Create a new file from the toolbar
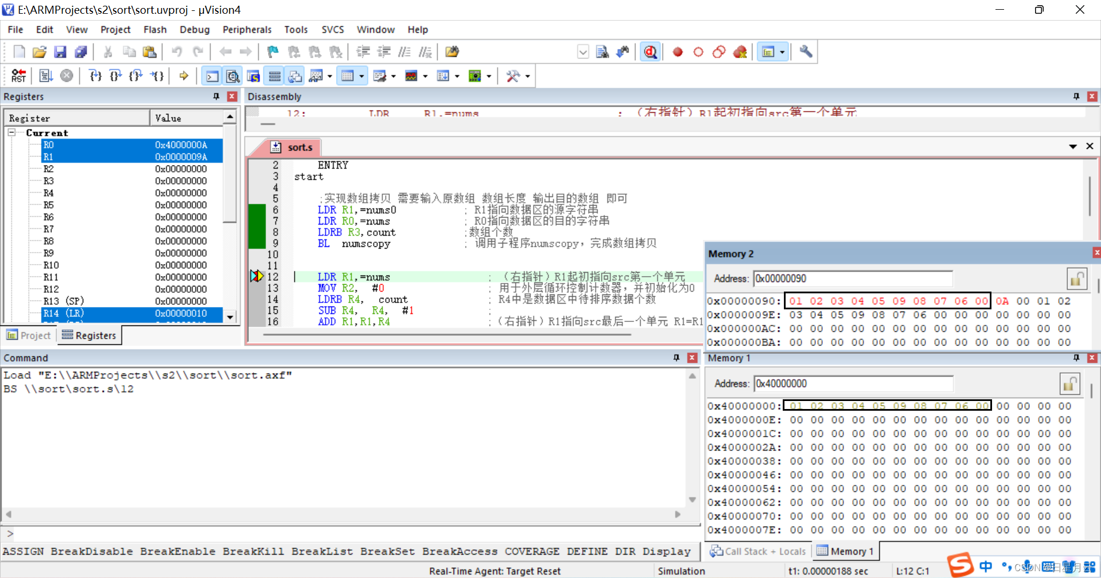 click(x=19, y=52)
